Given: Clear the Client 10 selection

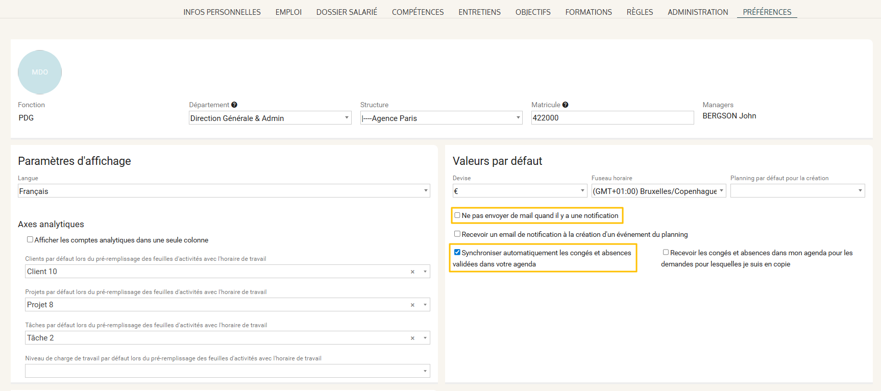Looking at the screenshot, I should [x=412, y=272].
